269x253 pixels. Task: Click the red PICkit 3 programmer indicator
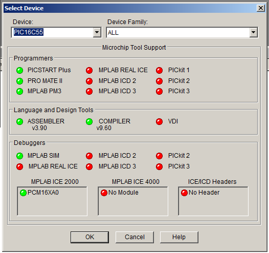(x=159, y=91)
